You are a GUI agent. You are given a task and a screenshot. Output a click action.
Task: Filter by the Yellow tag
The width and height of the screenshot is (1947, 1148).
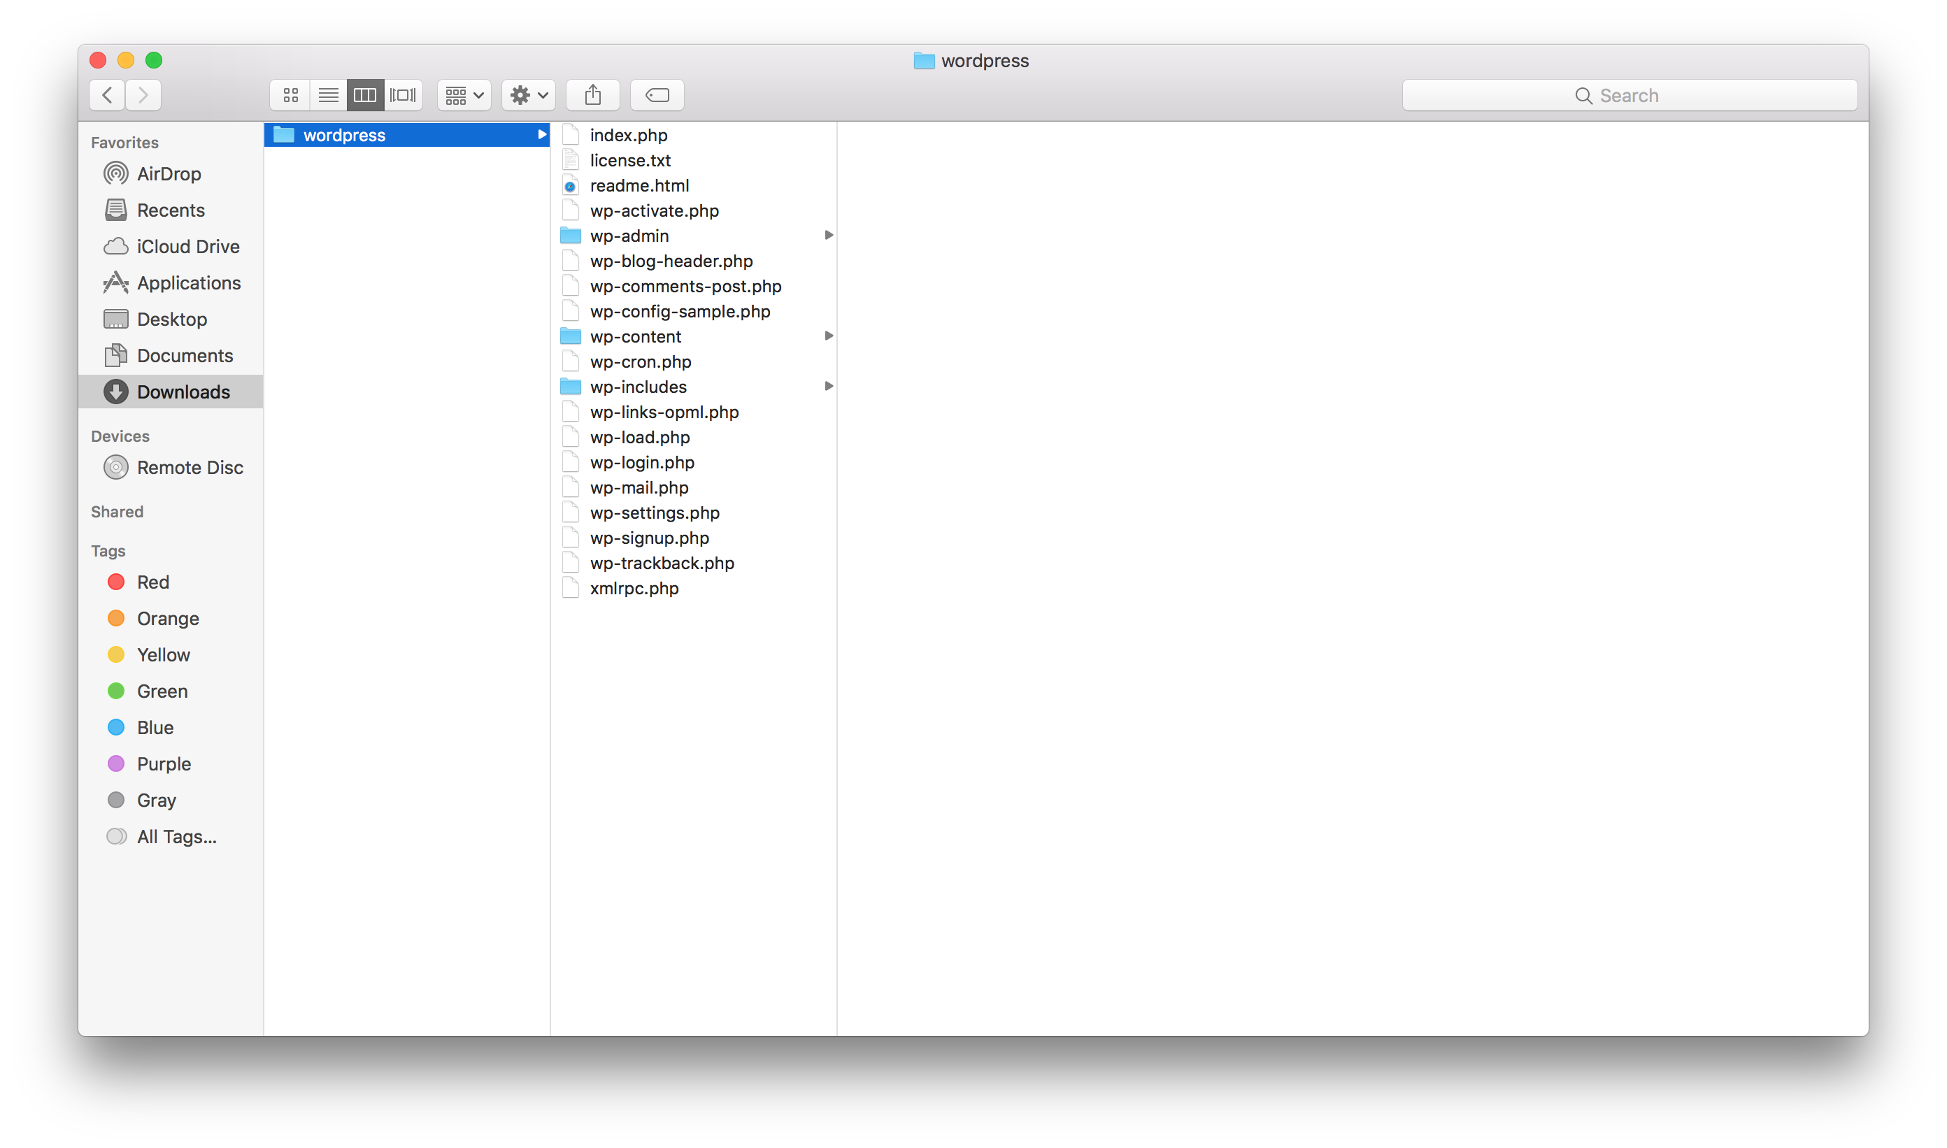(170, 655)
